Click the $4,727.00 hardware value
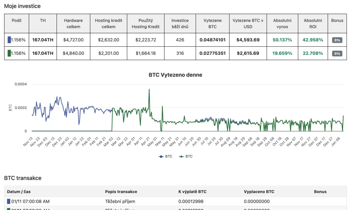351x210 pixels. point(73,40)
